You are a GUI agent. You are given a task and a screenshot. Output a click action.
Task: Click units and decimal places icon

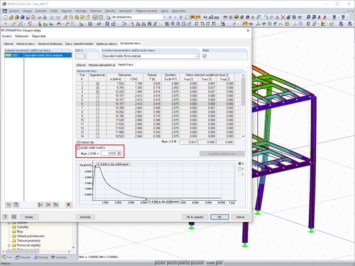click(x=14, y=217)
